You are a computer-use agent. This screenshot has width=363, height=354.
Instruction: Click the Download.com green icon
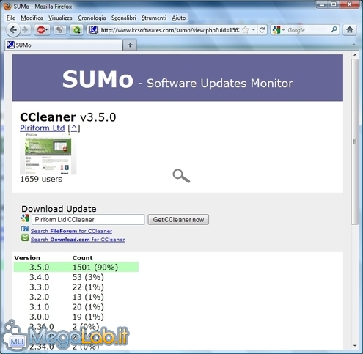point(25,237)
